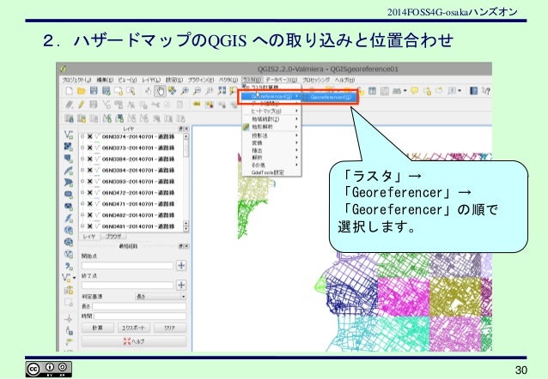Click the Add Raster Layer sidebar icon

69,147
